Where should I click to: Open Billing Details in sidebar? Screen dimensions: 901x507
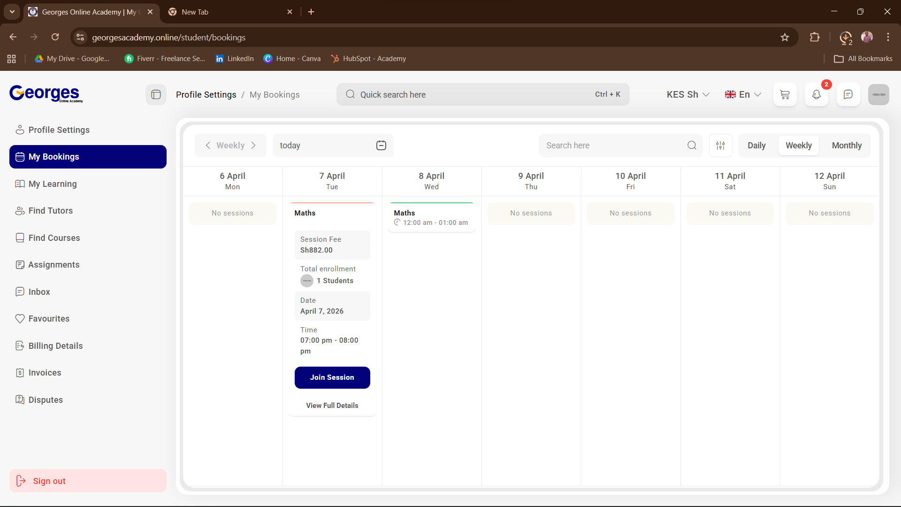55,346
